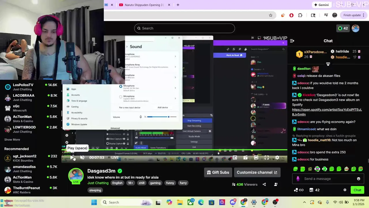Click the green Chat send button
Image resolution: width=369 pixels, height=208 pixels.
click(x=357, y=190)
